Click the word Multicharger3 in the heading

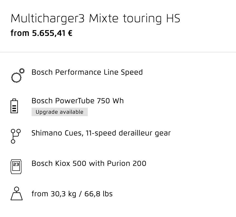coord(48,19)
